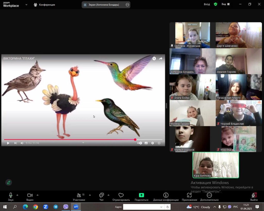Show hidden system tray icons chevron

pyautogui.click(x=215, y=207)
